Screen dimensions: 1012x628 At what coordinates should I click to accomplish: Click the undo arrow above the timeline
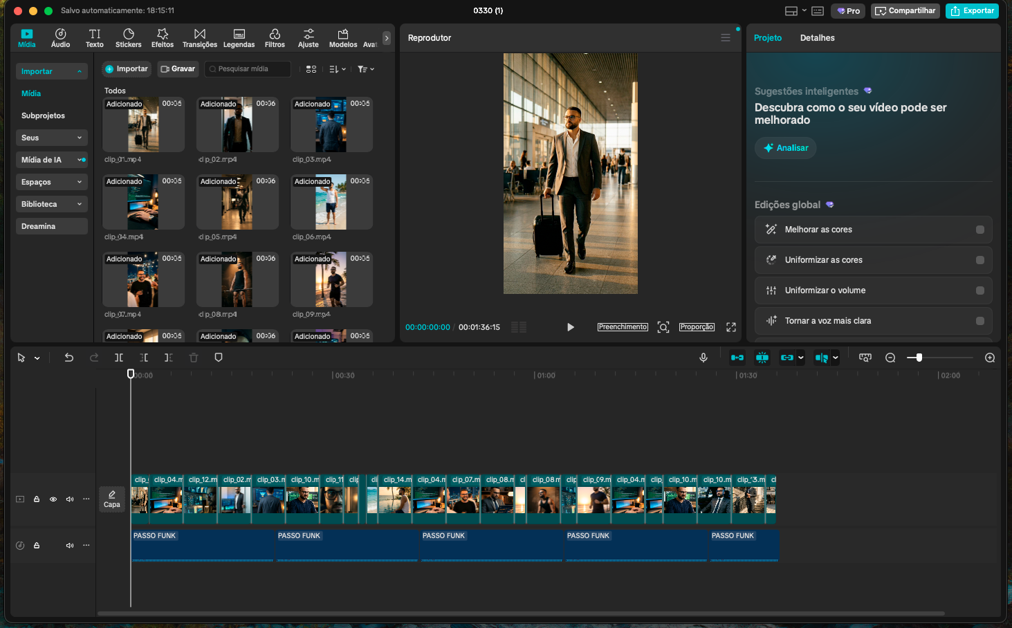click(69, 358)
